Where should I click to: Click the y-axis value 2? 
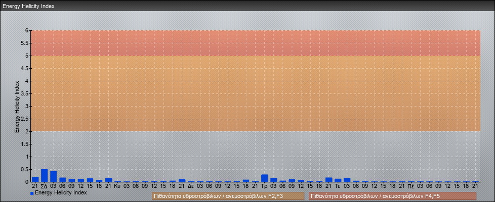tap(27, 131)
